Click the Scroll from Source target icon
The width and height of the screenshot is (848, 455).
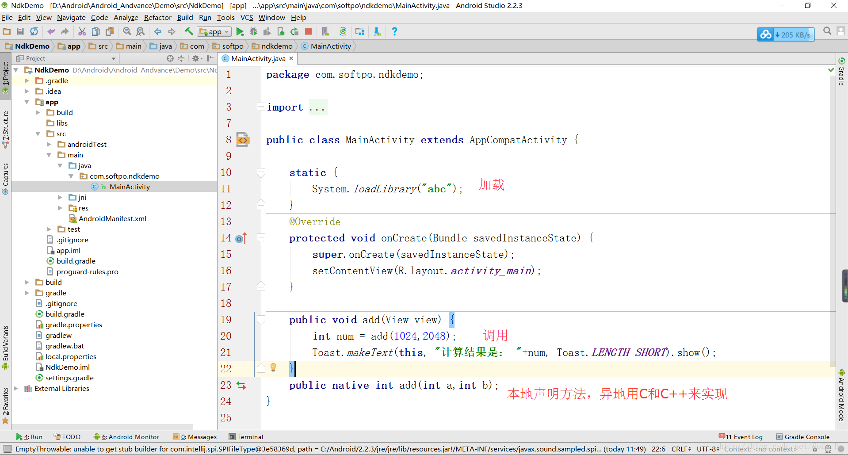click(170, 58)
